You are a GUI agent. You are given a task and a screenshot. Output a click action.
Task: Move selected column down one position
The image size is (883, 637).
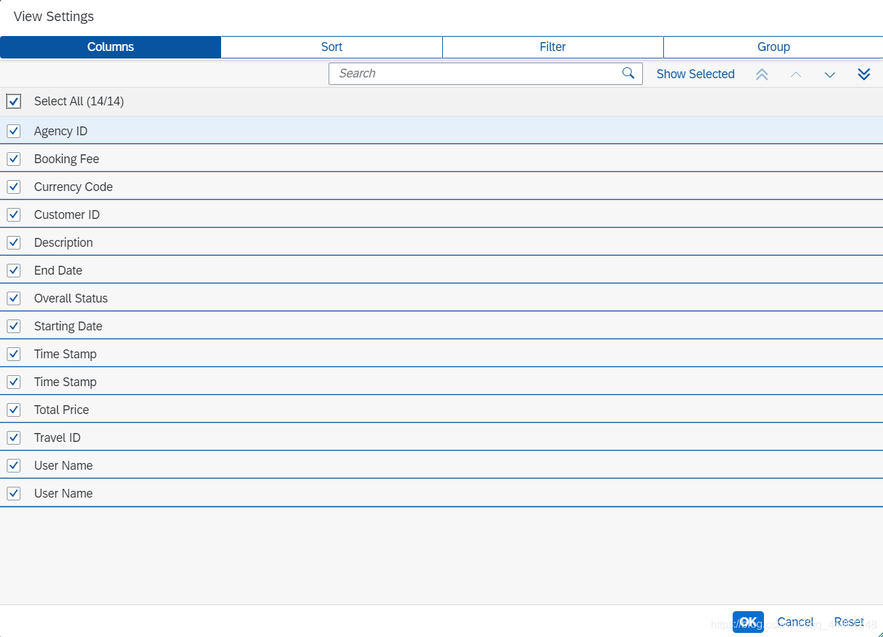click(x=830, y=74)
